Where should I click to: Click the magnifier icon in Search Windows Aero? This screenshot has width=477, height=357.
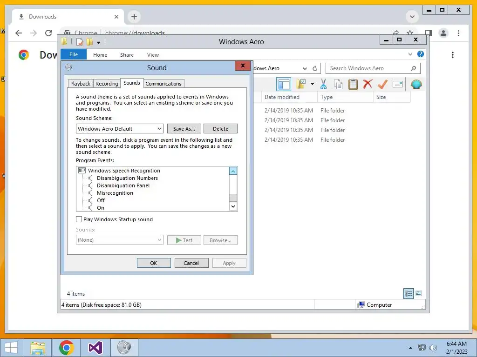(414, 68)
